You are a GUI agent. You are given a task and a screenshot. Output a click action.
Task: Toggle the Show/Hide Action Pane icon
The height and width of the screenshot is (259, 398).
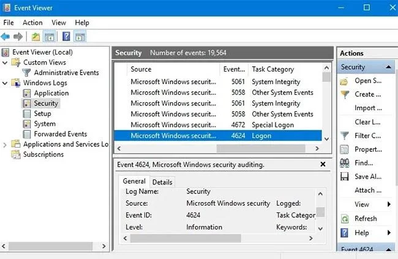tap(80, 37)
